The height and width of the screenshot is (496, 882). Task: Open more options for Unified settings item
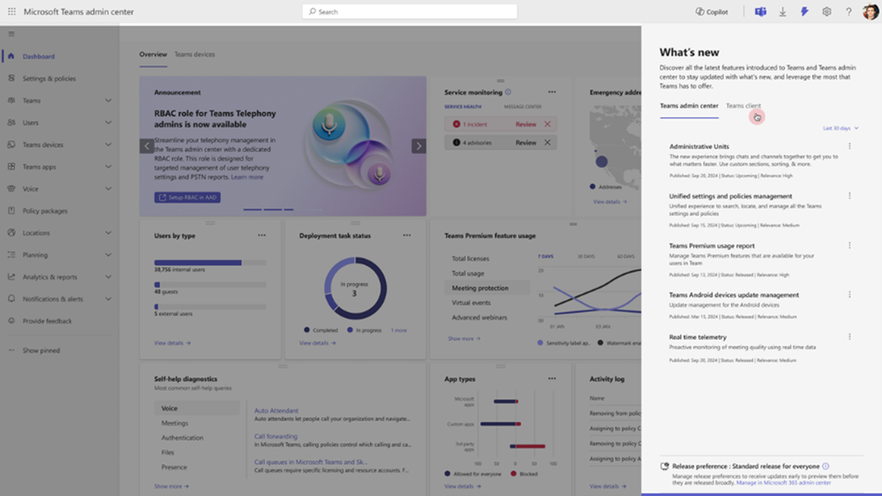click(849, 196)
